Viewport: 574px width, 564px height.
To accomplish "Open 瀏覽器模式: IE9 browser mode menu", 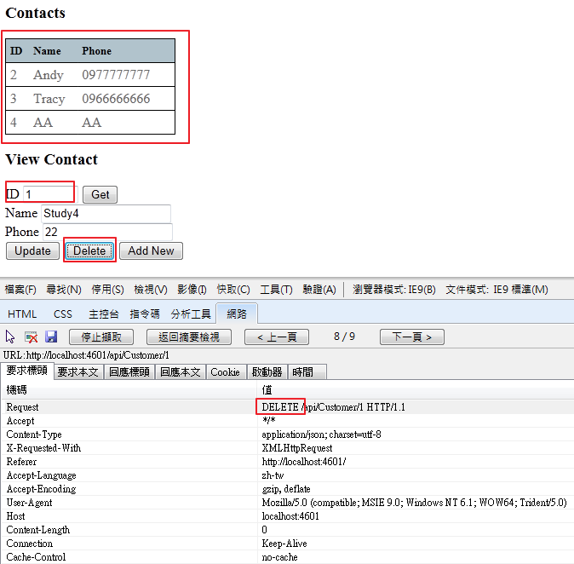I will tap(394, 290).
